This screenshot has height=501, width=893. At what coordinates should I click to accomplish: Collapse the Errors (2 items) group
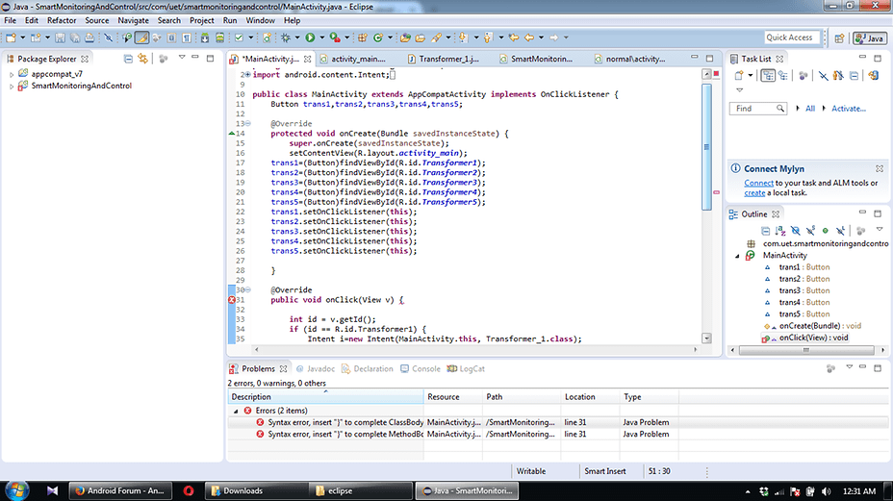(236, 411)
